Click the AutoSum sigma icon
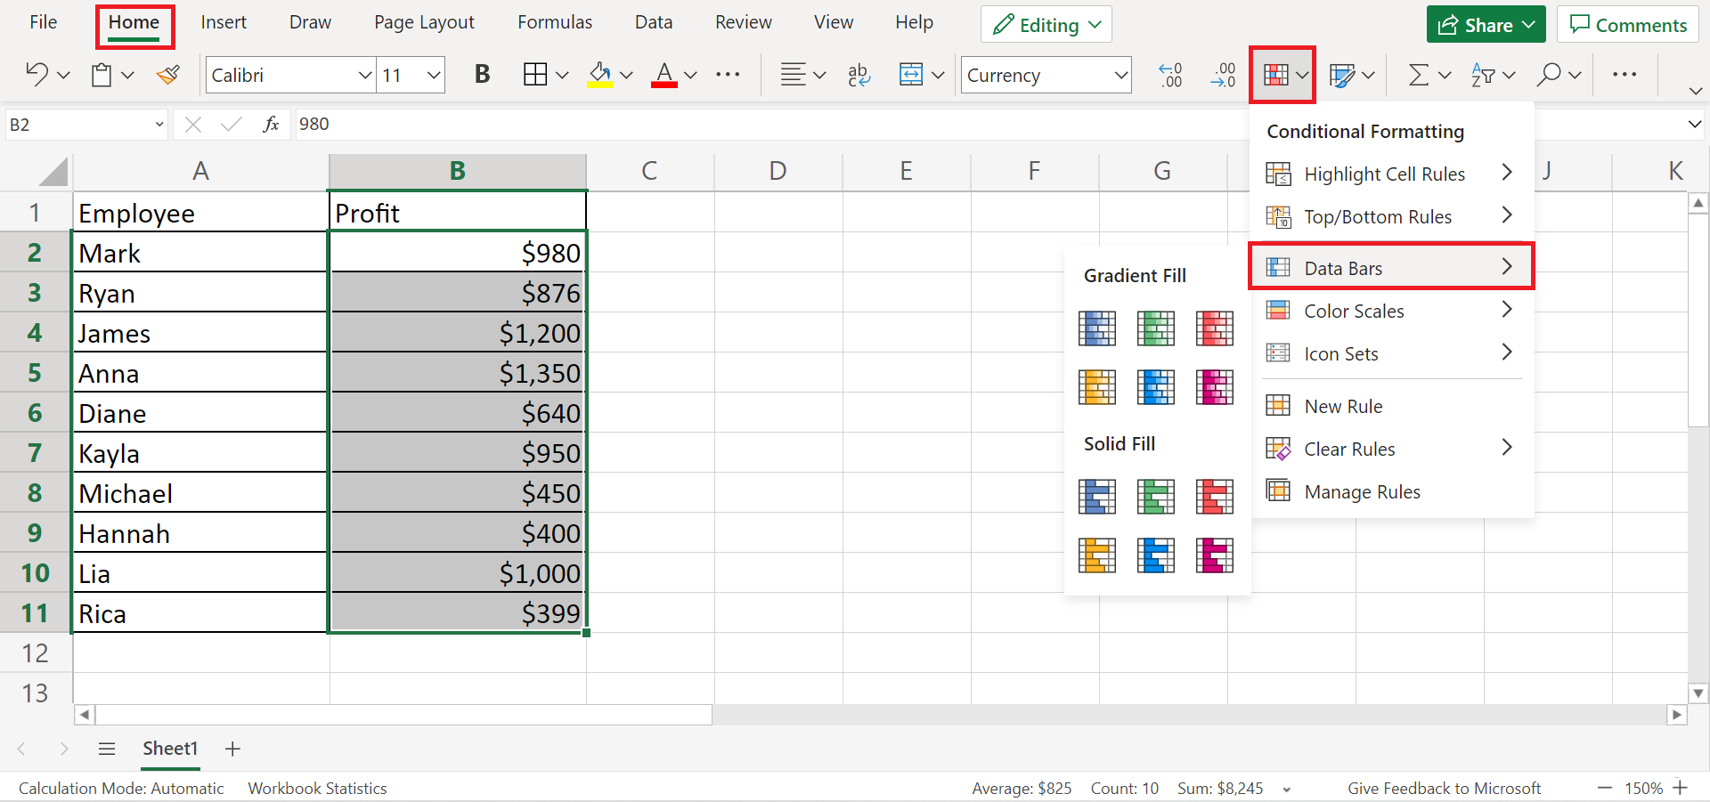 (1418, 75)
